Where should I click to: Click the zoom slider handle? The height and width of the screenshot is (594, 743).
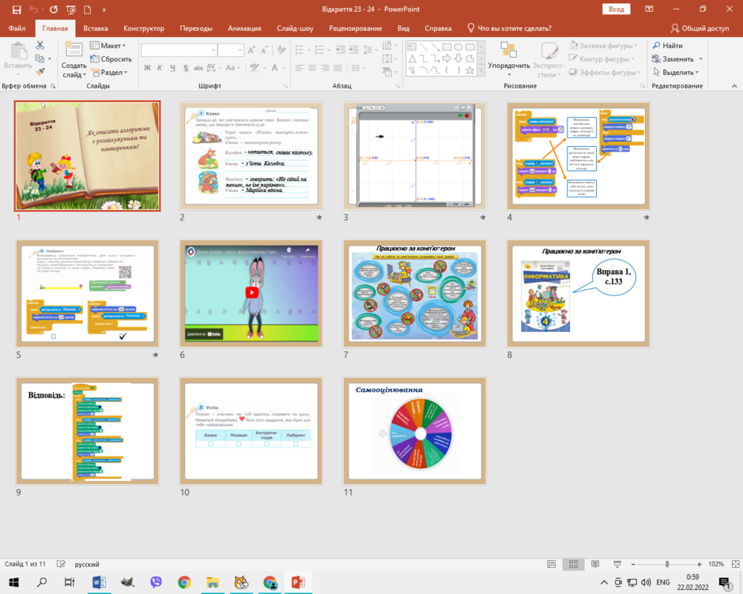point(667,564)
